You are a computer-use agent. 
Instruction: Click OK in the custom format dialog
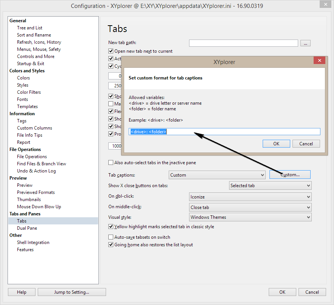(x=276, y=143)
